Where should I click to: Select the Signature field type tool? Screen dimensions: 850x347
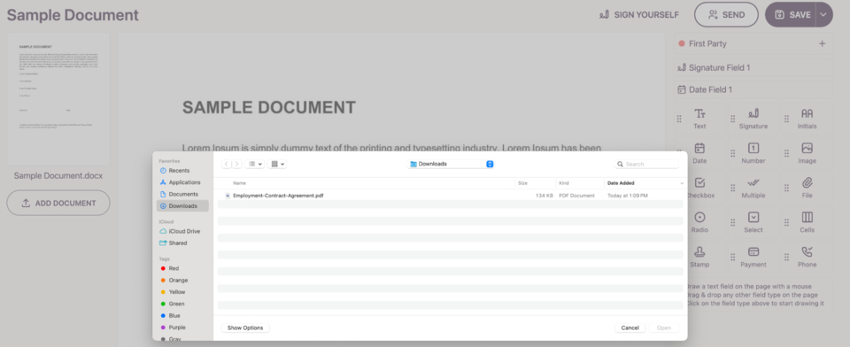tap(753, 119)
